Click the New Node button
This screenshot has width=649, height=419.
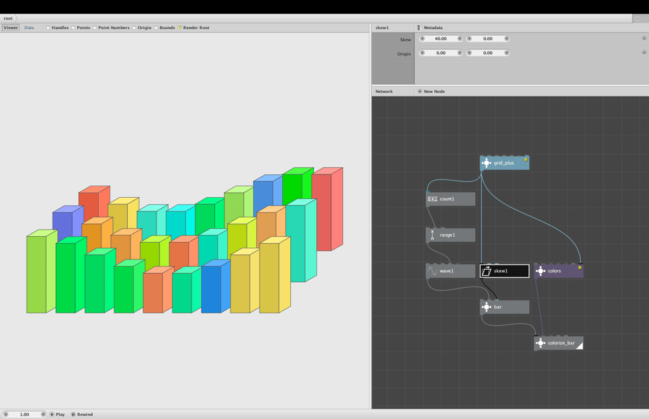[x=432, y=91]
